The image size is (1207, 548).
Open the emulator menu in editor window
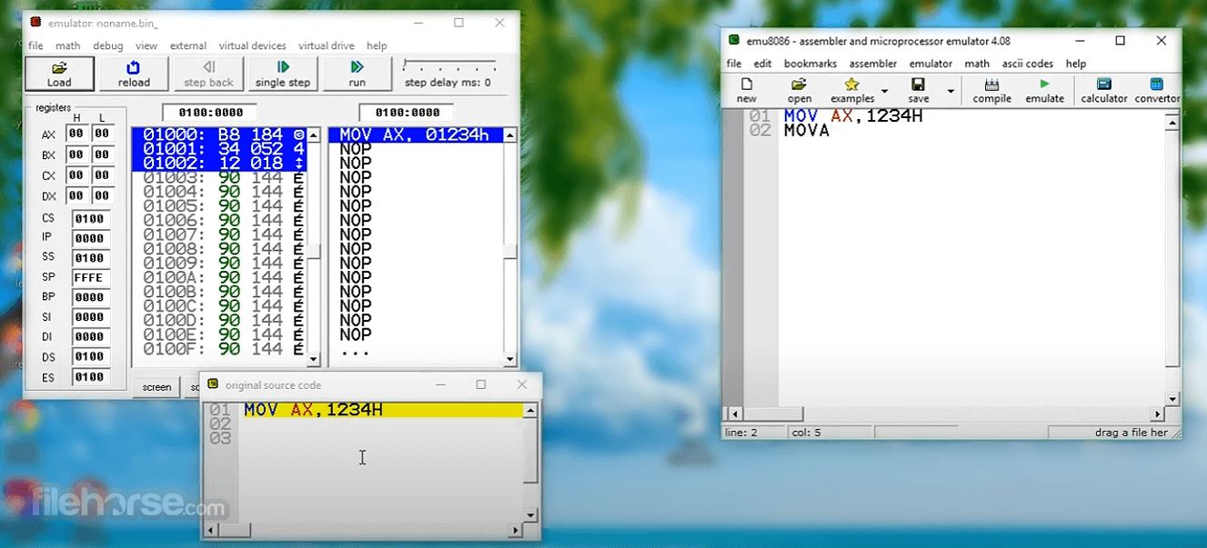click(x=930, y=64)
